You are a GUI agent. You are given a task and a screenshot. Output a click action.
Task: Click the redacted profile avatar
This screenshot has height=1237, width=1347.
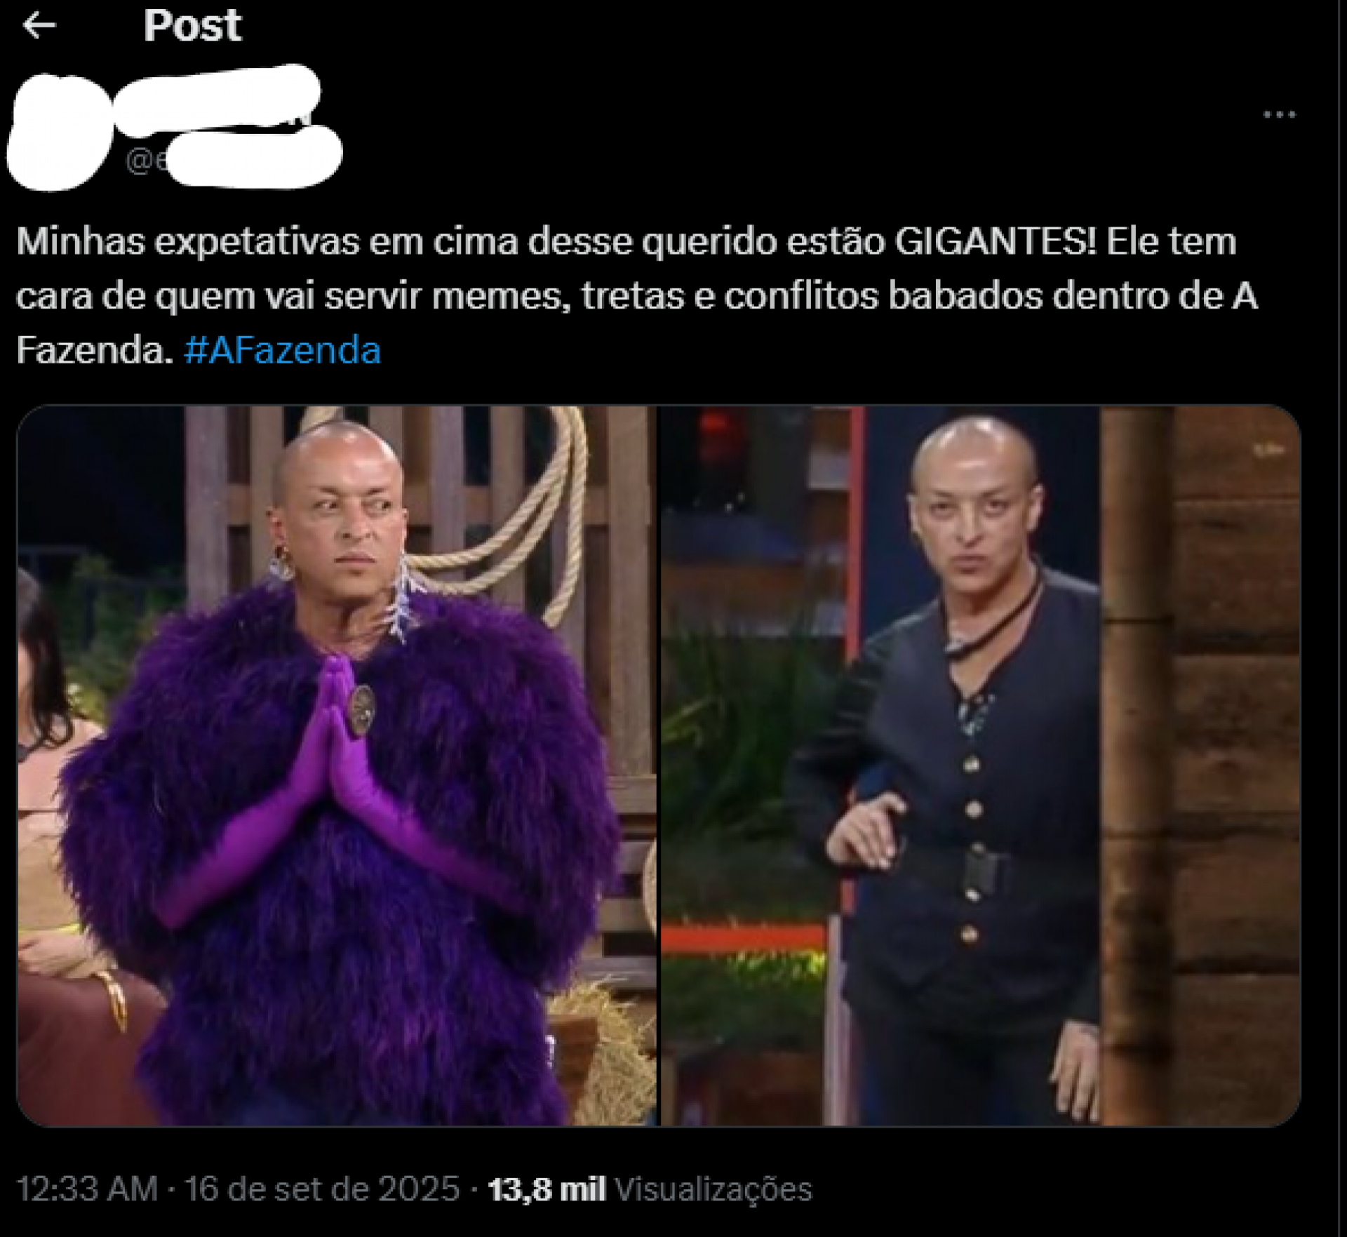click(x=60, y=132)
